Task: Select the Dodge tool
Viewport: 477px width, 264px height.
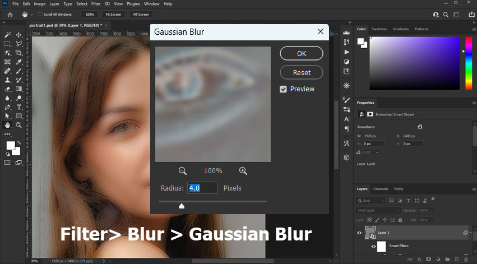Action: 18,98
